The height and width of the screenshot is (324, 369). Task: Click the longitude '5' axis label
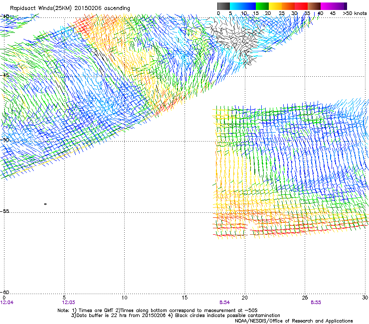(x=64, y=298)
